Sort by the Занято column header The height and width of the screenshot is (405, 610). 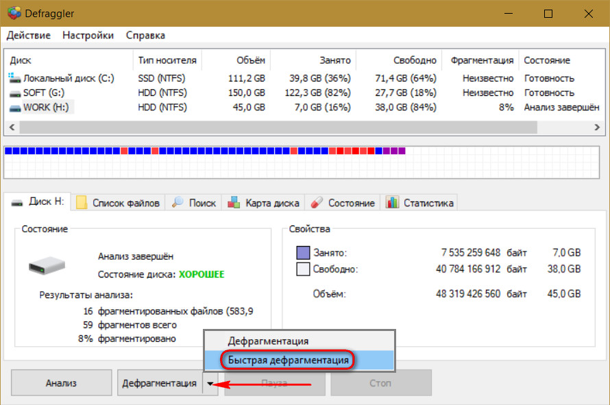pos(313,60)
